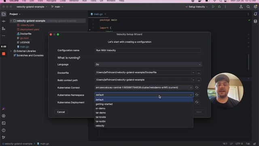Select the tal-kotlin namespace option
259x146 pixels.
tap(144, 121)
